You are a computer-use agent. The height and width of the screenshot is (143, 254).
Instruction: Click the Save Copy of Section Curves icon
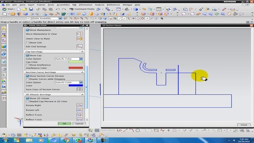click(x=79, y=89)
